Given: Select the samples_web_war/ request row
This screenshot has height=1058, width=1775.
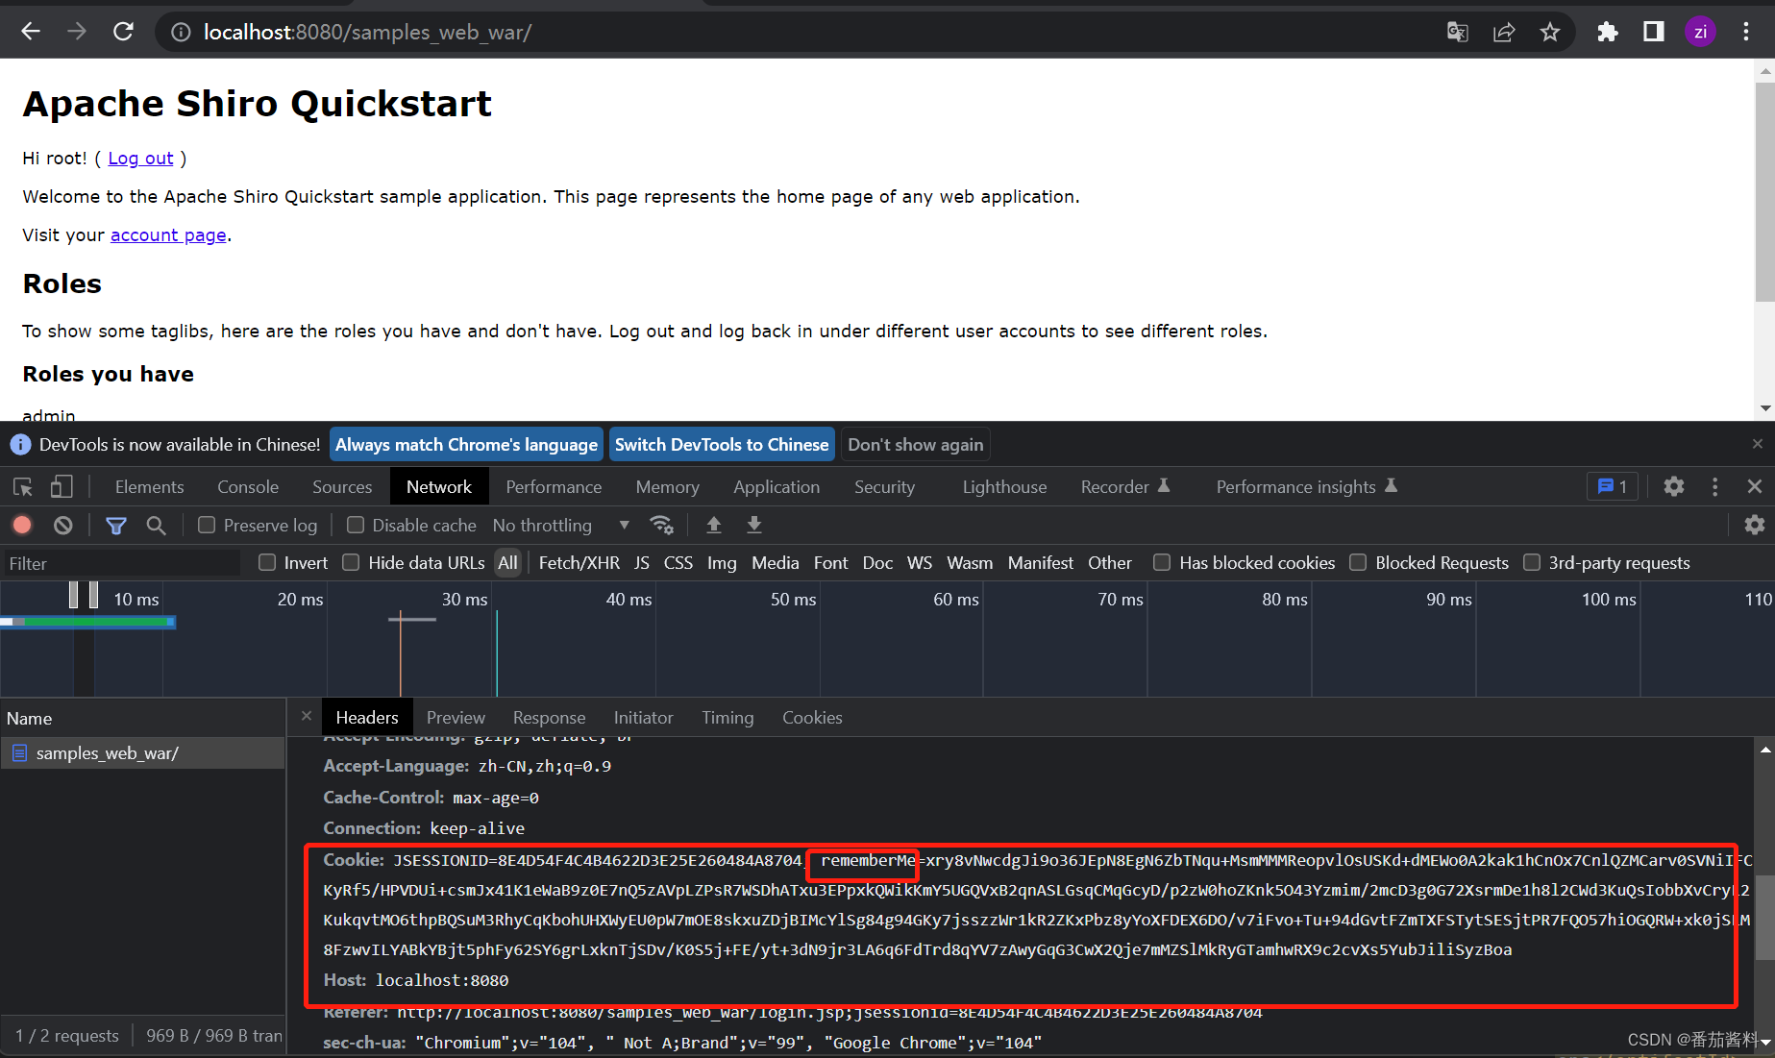Looking at the screenshot, I should click(x=142, y=753).
